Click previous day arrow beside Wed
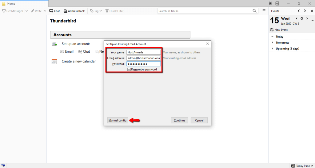This screenshot has width=315, height=168. (x=297, y=18)
